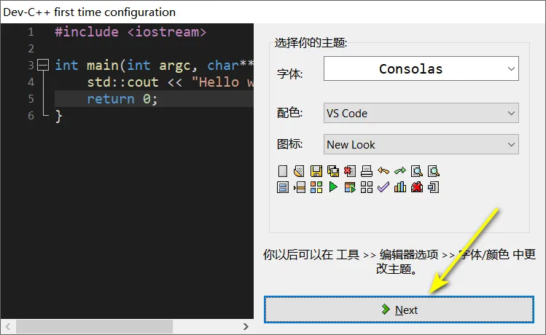Screen dimensions: 546x335
Task: Click the save all icon
Action: [x=332, y=172]
